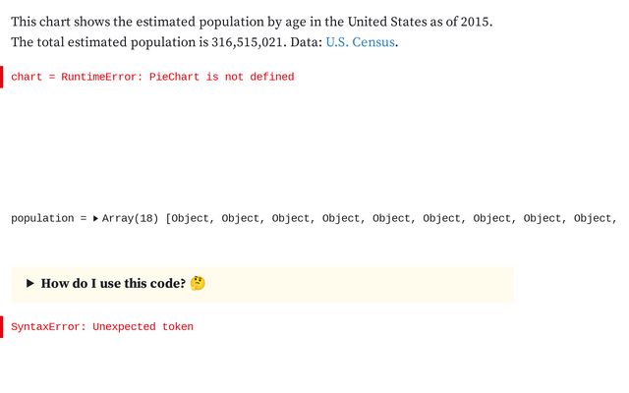Click the yellow help box's empty right side
Screen dimensions: 629x393
(x=413, y=284)
